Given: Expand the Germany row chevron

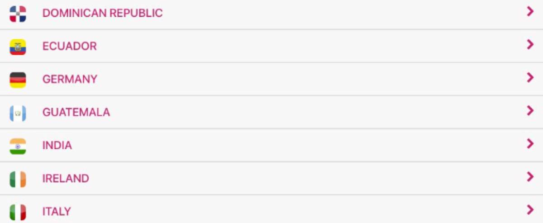Looking at the screenshot, I should point(530,77).
